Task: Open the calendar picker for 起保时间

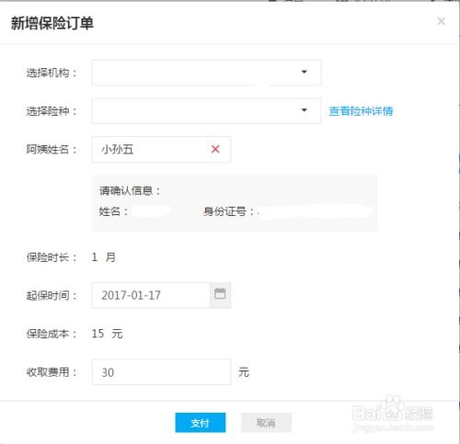Action: (x=220, y=295)
